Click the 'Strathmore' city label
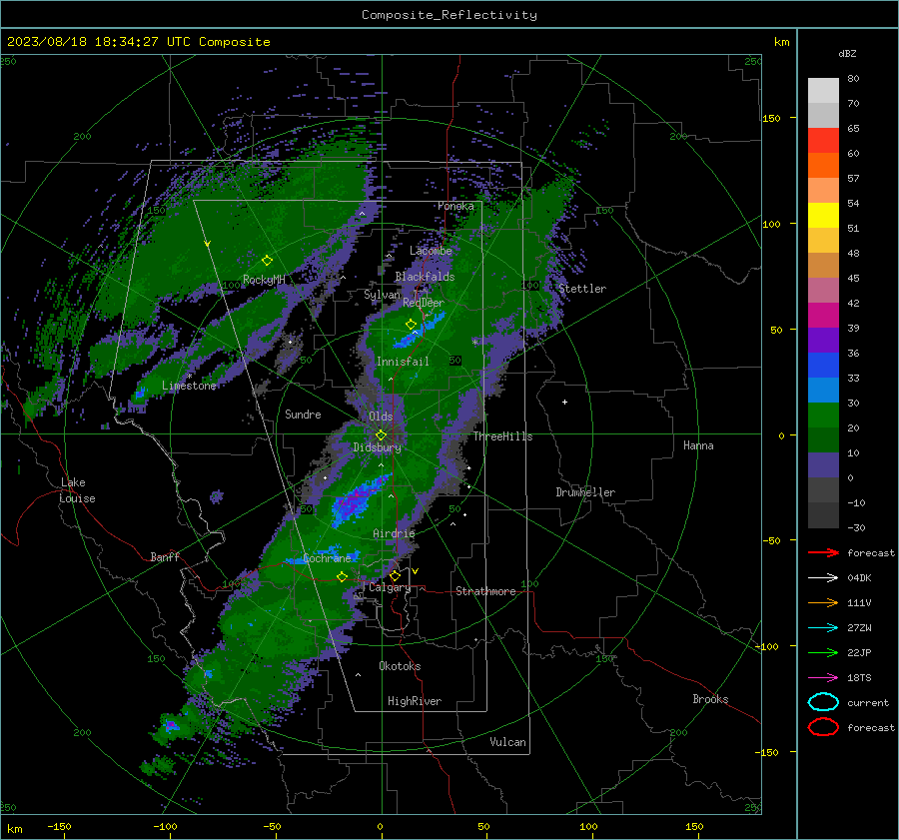 (x=485, y=591)
